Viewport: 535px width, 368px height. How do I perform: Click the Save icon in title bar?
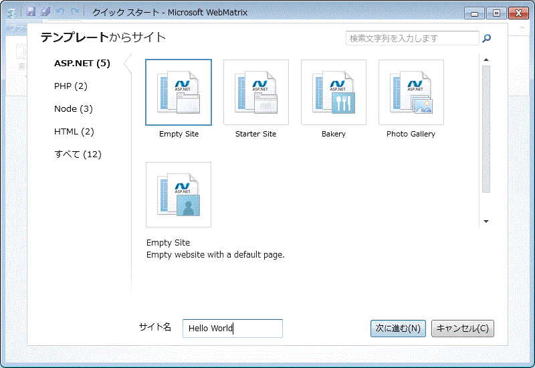(31, 12)
